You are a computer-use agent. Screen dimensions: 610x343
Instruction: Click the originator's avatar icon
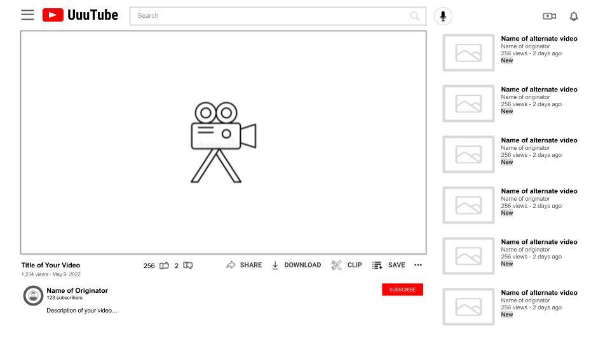click(x=33, y=295)
